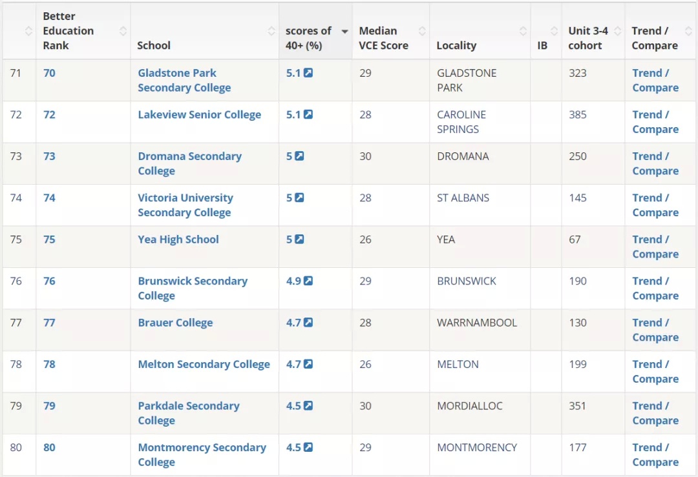Sort by scores of 40+ column arrow
The width and height of the screenshot is (698, 477).
344,31
